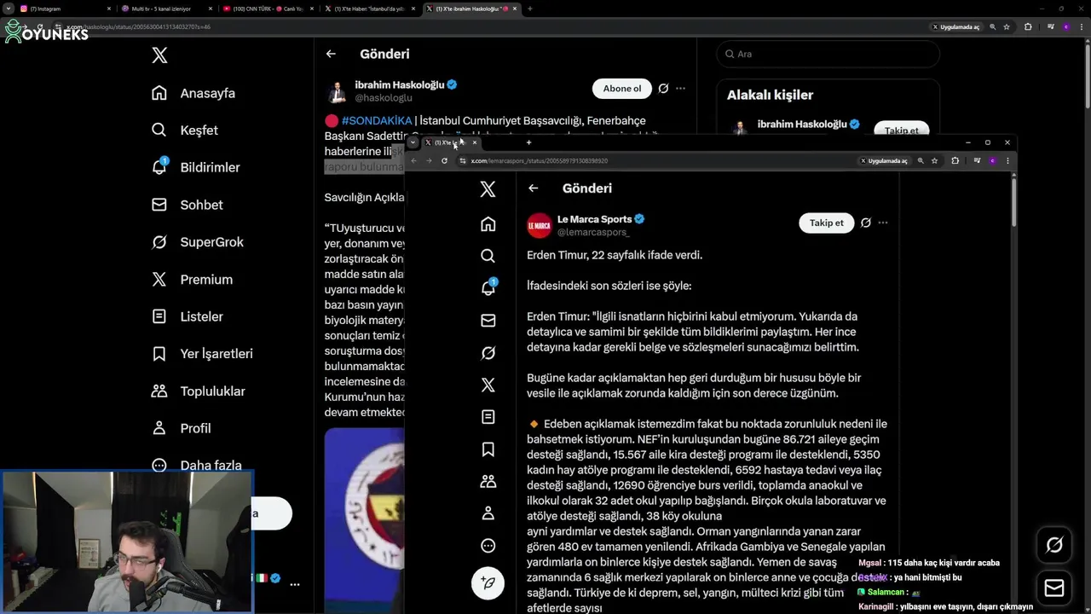The image size is (1091, 614).
Task: Click the Ara search field
Action: tap(828, 54)
